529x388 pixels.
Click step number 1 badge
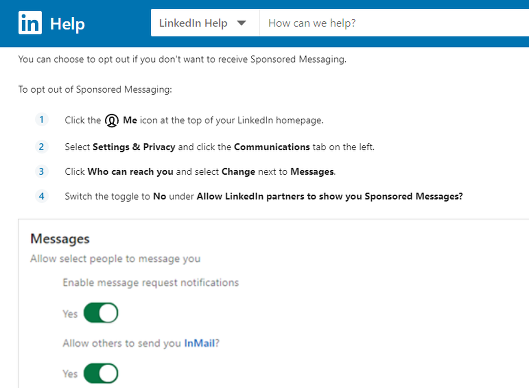pos(41,119)
